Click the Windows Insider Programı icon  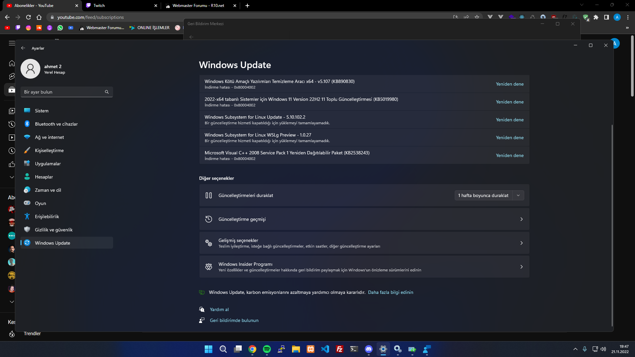tap(209, 267)
